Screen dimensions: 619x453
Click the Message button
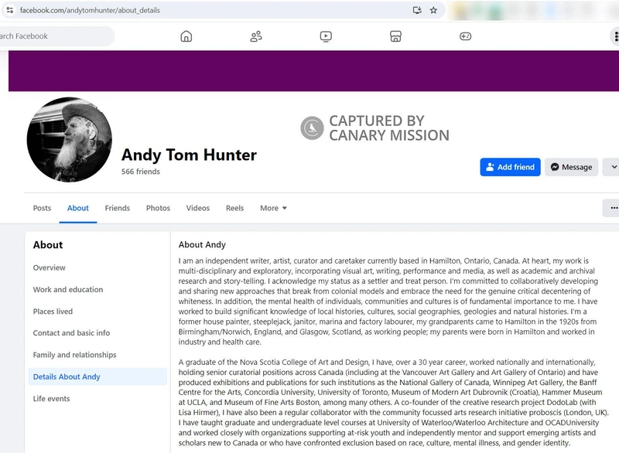[571, 167]
